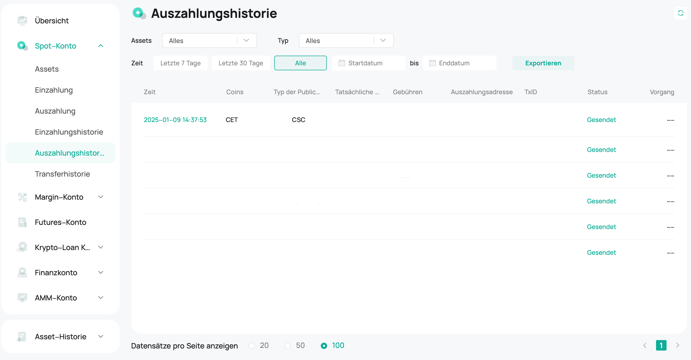Screen dimensions: 691x360
Task: Click page number 1
Action: (x=661, y=345)
